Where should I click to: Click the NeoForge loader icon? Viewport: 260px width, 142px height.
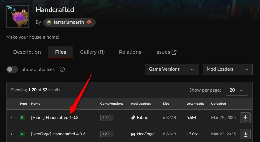tap(133, 134)
